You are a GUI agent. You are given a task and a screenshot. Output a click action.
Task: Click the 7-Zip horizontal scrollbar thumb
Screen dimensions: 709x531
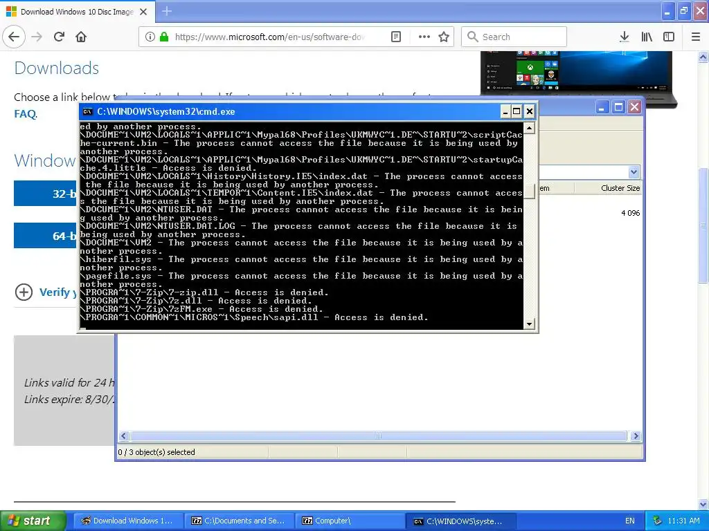[379, 436]
